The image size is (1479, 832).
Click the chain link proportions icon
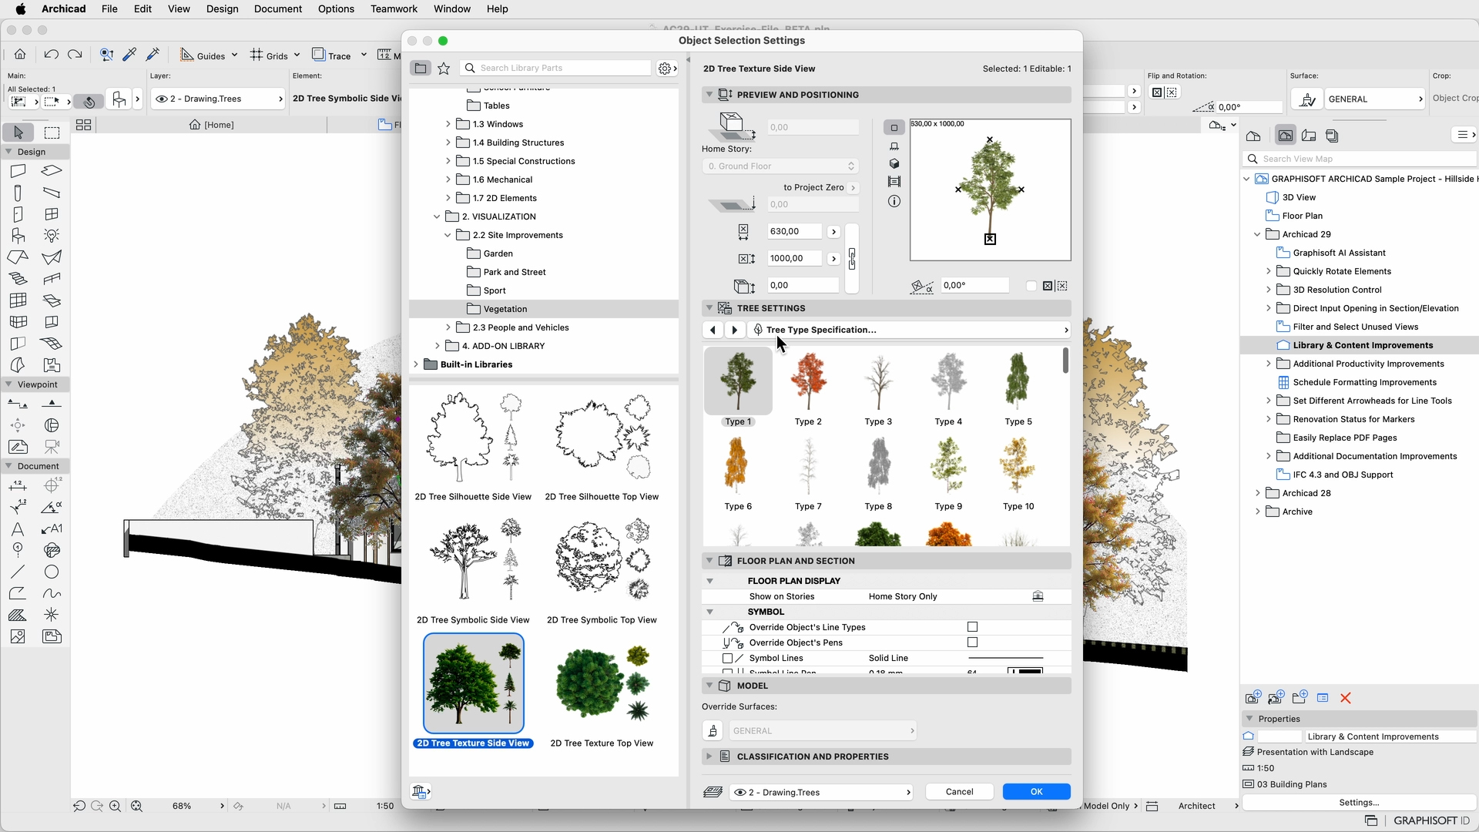[852, 258]
